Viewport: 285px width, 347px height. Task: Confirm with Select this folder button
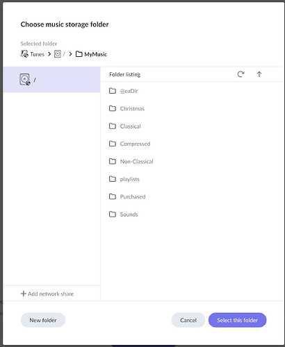tap(237, 320)
